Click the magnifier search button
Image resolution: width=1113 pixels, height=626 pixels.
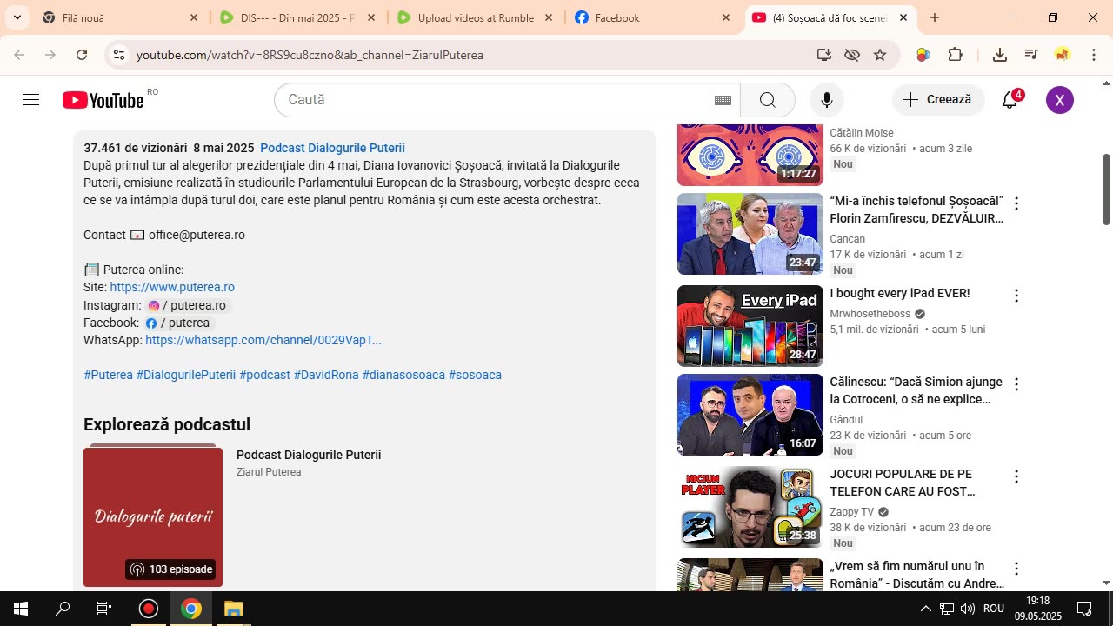[767, 100]
